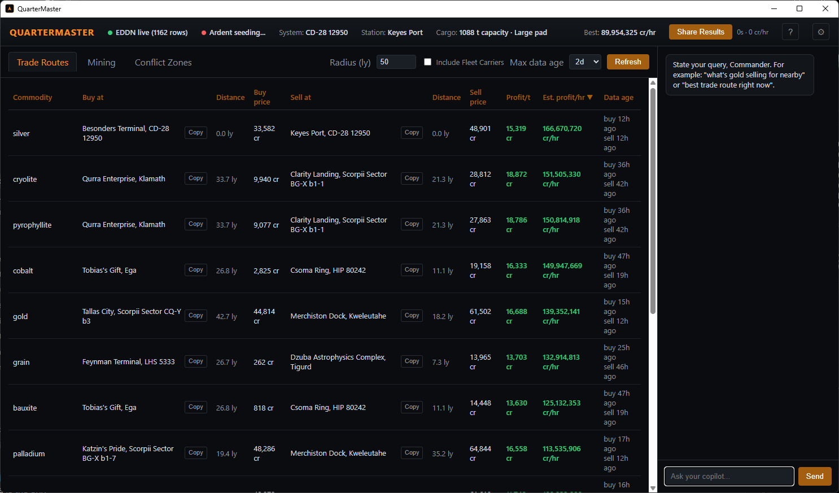The image size is (839, 493).
Task: Toggle Include Fleet Carriers checkbox
Action: click(428, 62)
